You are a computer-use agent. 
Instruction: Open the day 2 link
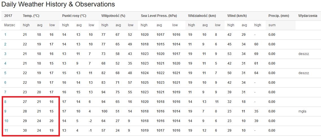[x=5, y=44]
